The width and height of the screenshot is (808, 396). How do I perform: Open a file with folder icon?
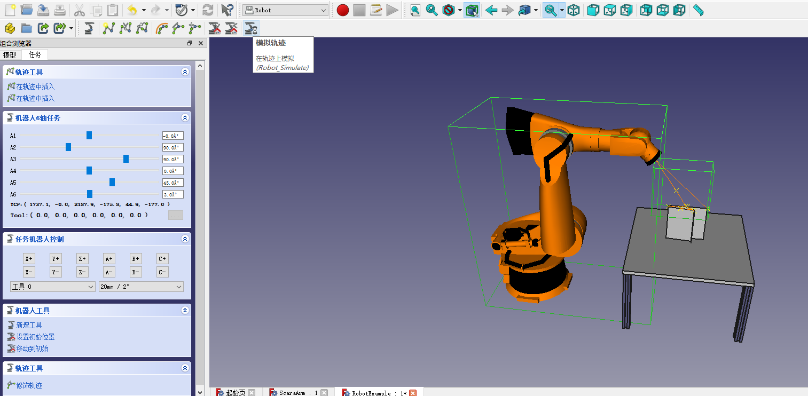click(27, 10)
